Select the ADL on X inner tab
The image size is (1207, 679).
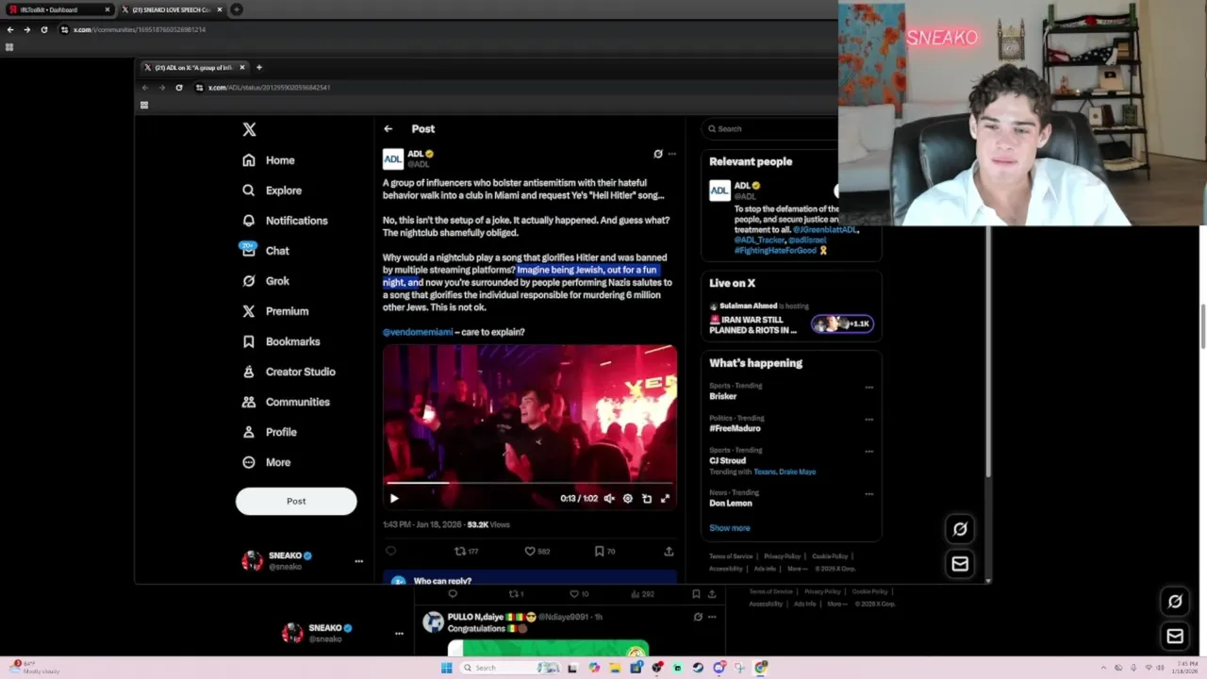click(x=195, y=68)
